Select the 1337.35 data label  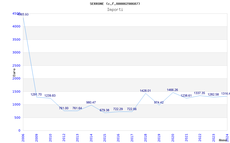[x=199, y=93]
